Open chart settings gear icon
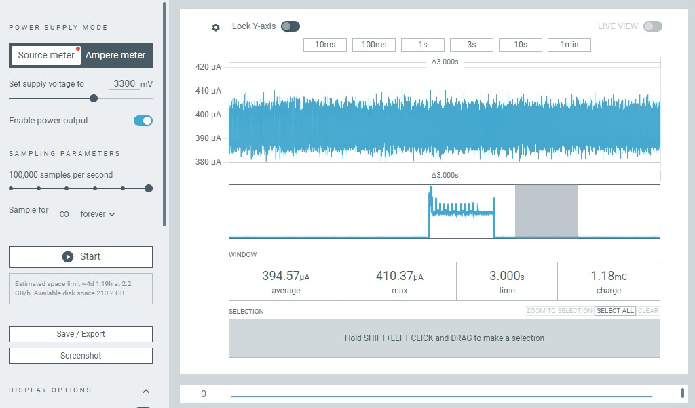This screenshot has height=408, width=695. tap(216, 28)
